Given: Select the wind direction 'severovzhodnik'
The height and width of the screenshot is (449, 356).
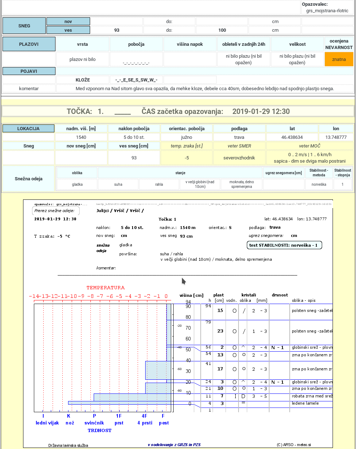Looking at the screenshot, I should 239,158.
